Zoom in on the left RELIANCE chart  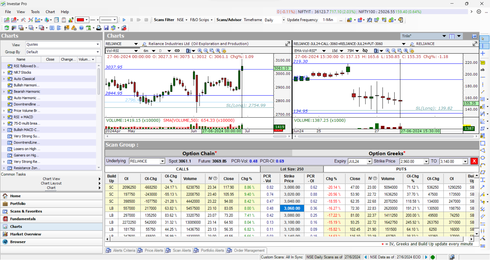click(200, 51)
